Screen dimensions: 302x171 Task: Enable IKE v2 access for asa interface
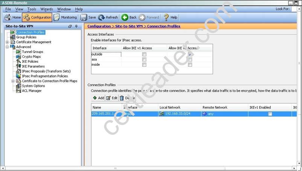[190, 59]
